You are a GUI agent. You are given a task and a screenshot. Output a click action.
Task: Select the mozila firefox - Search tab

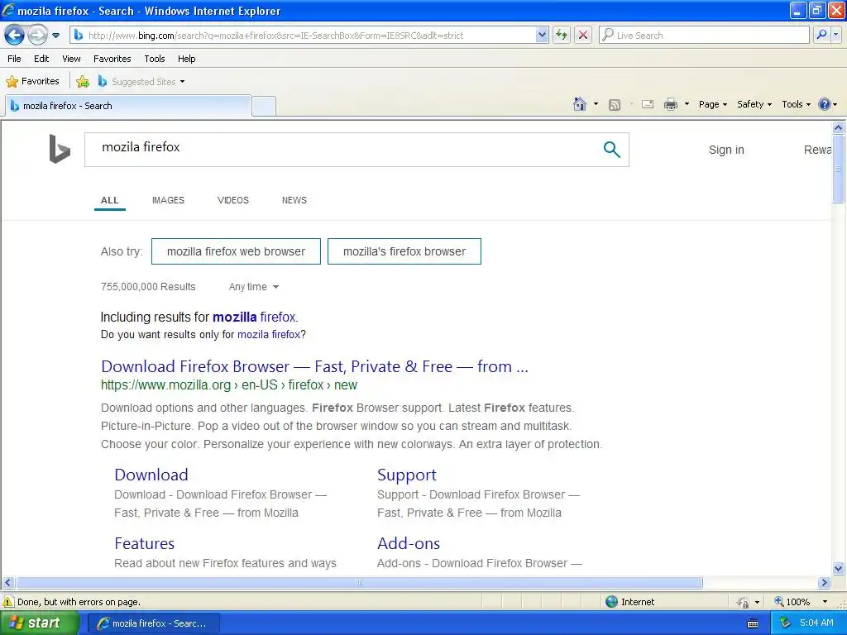point(128,106)
